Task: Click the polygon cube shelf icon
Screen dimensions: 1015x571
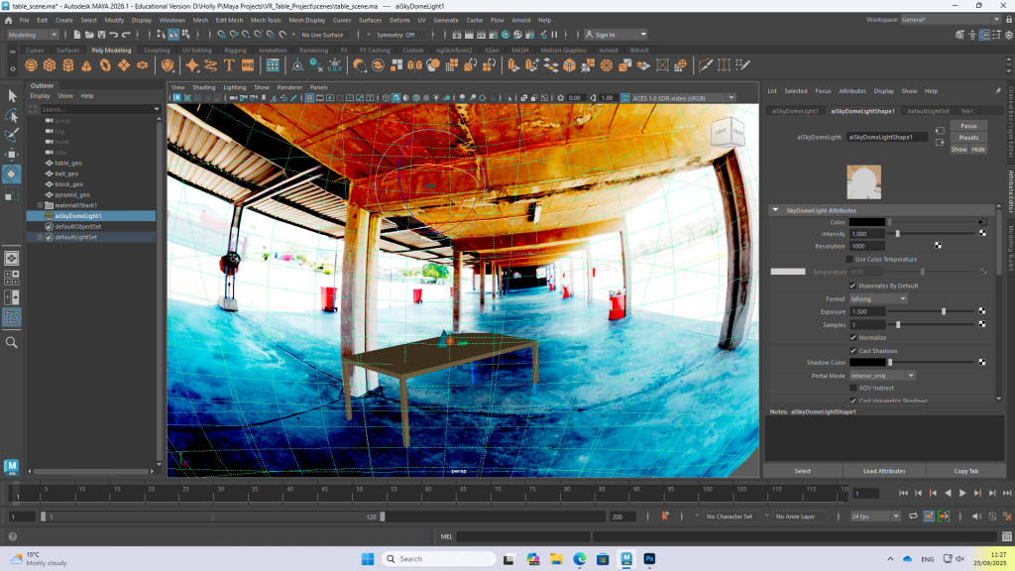Action: (50, 65)
